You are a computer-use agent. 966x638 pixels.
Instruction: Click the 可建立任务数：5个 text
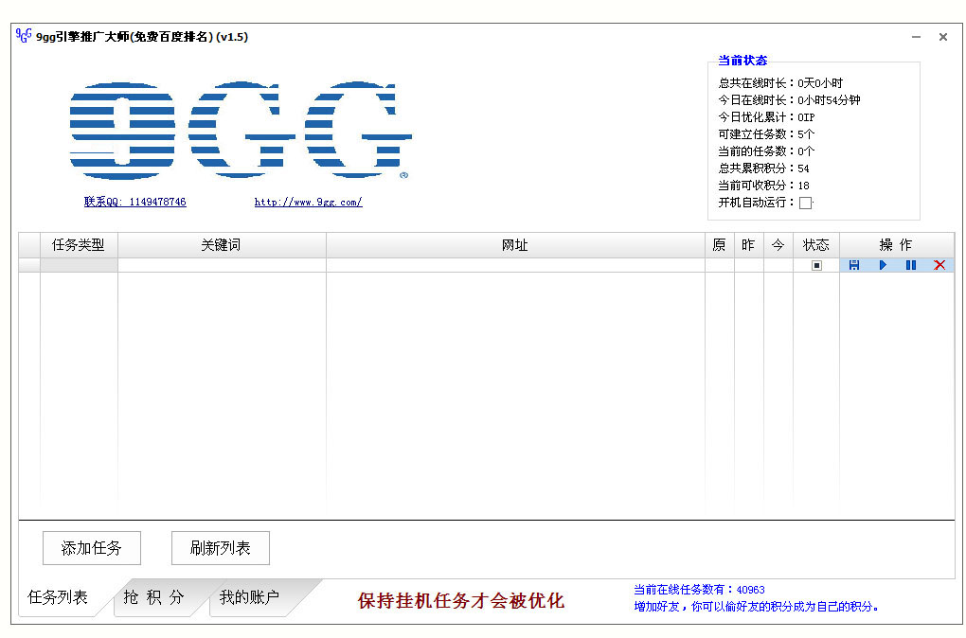pyautogui.click(x=766, y=134)
